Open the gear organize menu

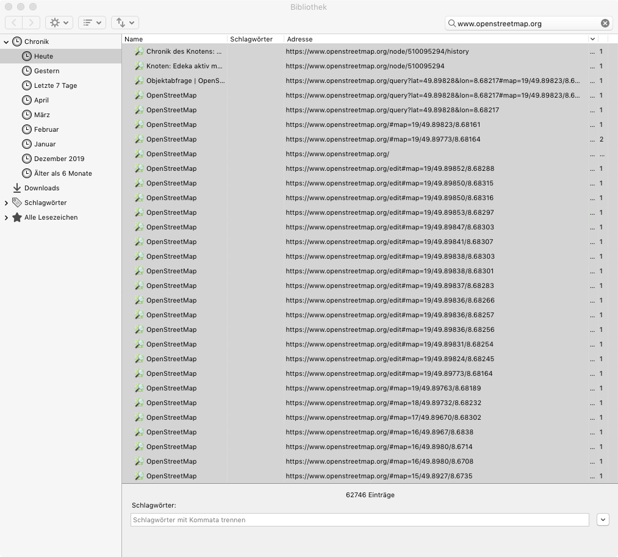tap(59, 23)
